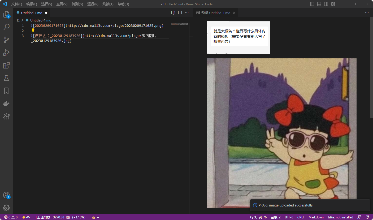Click line number 2 in the gutter
Viewport: 373px width, 220px height.
pos(23,31)
